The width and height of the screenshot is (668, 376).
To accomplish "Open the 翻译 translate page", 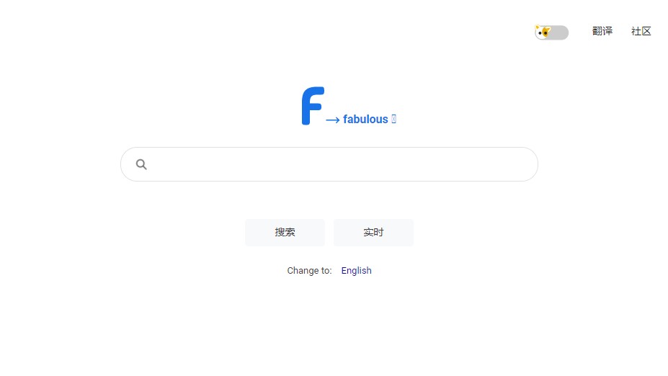I will (x=602, y=31).
